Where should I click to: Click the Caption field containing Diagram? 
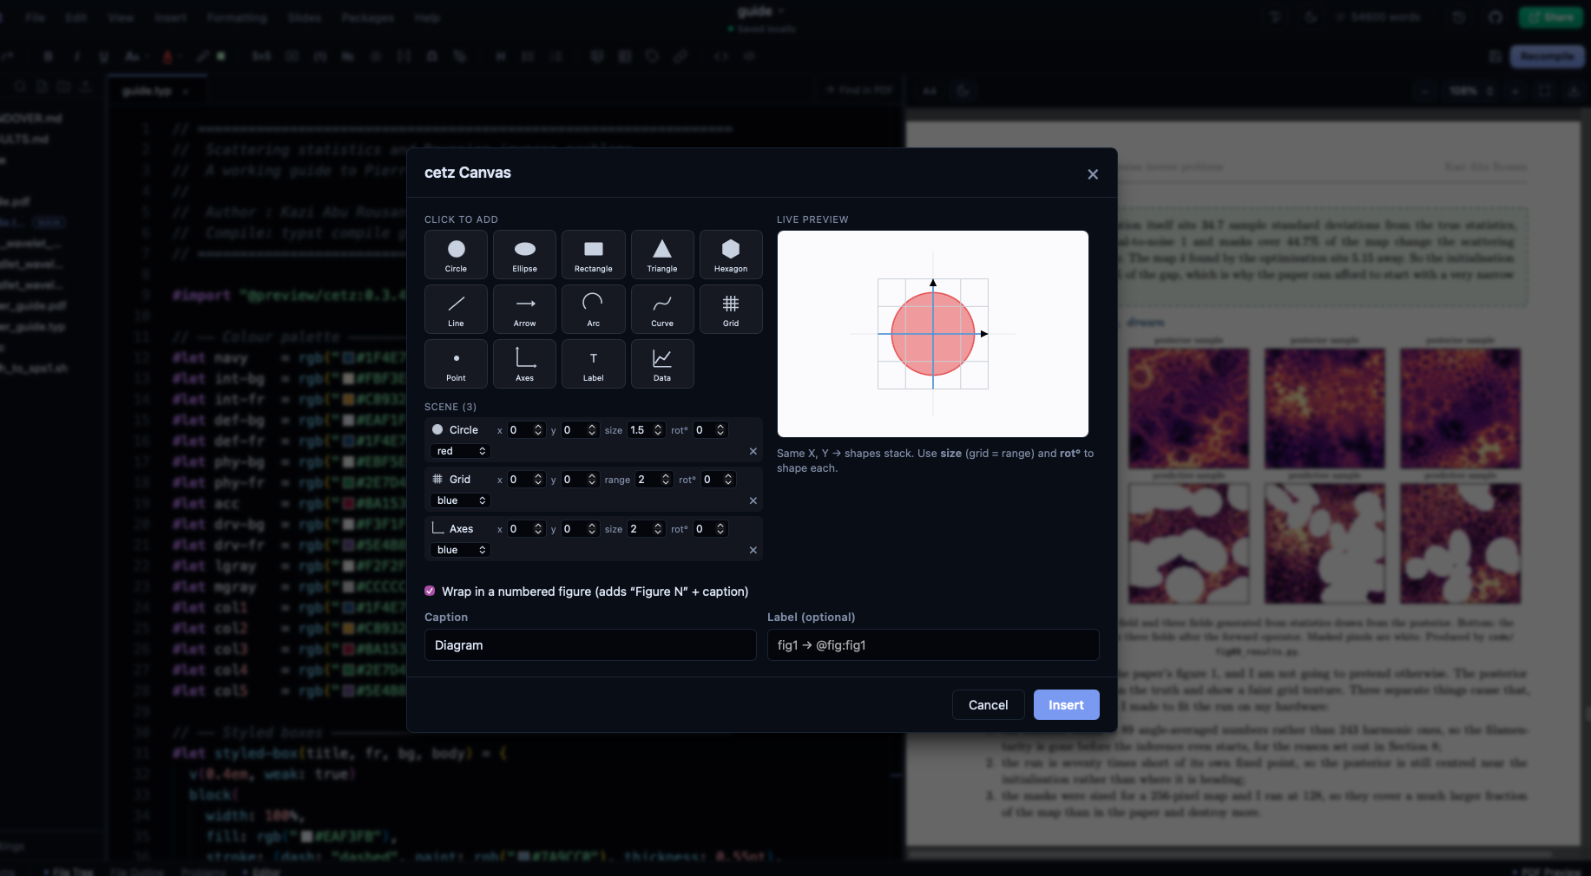(x=590, y=645)
